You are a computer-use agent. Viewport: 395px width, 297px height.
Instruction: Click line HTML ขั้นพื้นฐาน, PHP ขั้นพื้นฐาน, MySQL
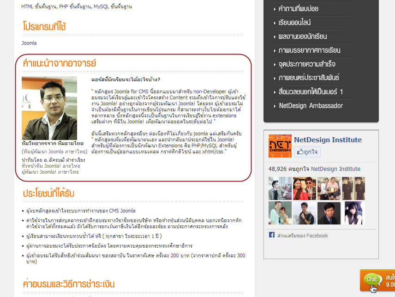[x=77, y=6]
